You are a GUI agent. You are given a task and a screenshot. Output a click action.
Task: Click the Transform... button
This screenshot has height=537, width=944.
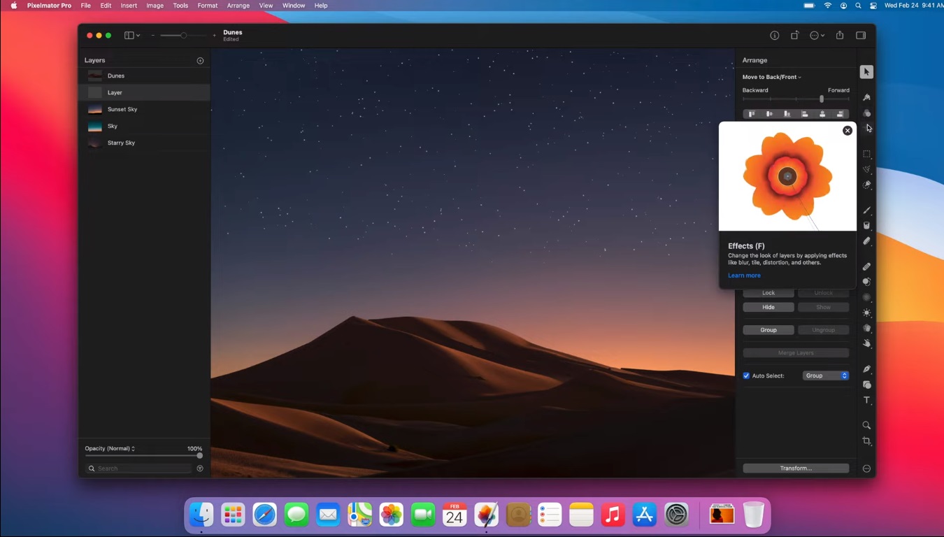(x=796, y=468)
